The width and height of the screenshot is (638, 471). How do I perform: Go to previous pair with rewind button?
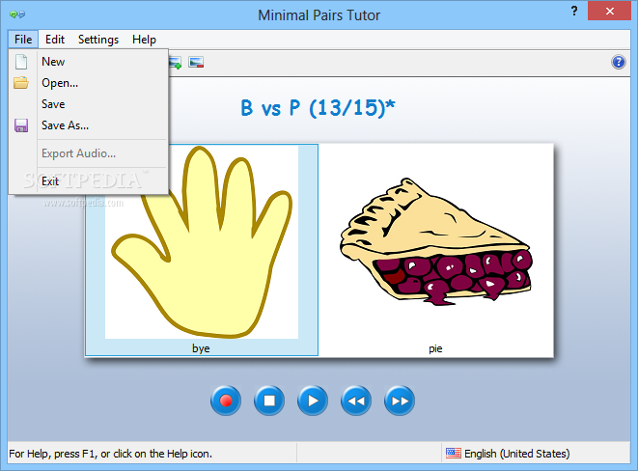[355, 401]
